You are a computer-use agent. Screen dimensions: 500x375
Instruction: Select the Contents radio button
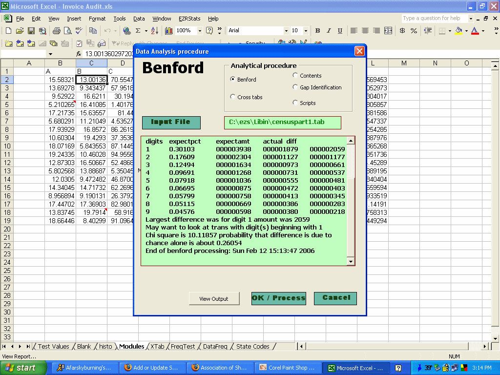click(295, 75)
